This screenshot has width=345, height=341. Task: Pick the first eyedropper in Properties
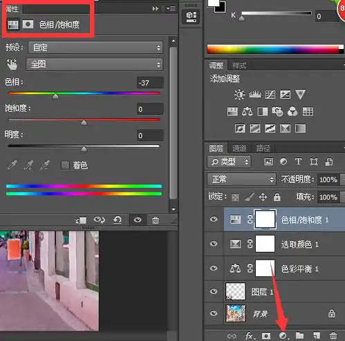coord(12,165)
